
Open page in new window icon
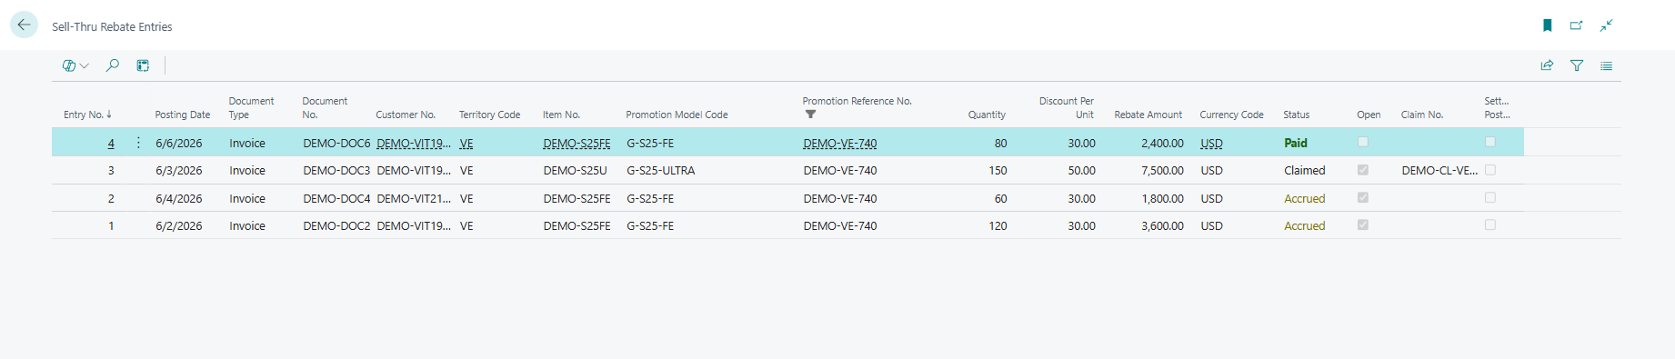click(x=1576, y=25)
